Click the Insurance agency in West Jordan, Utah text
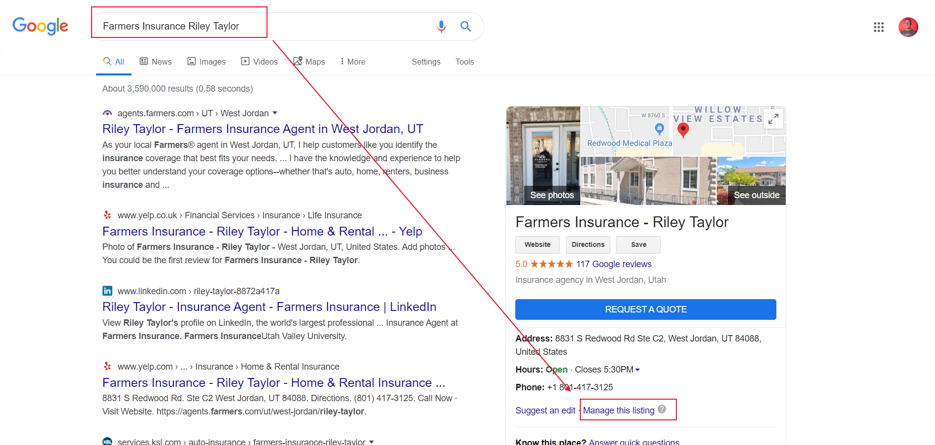This screenshot has height=445, width=935. point(591,280)
